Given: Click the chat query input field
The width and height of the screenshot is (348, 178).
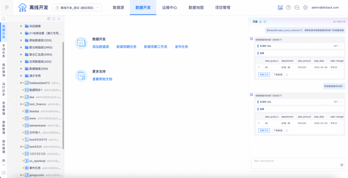Looking at the screenshot, I should [x=298, y=163].
